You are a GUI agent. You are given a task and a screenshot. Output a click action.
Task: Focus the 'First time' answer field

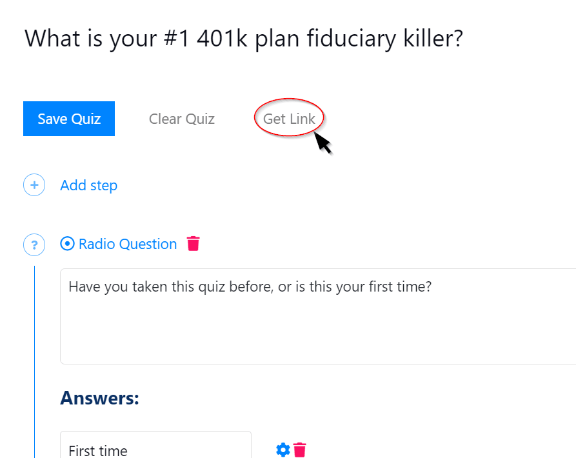click(155, 450)
